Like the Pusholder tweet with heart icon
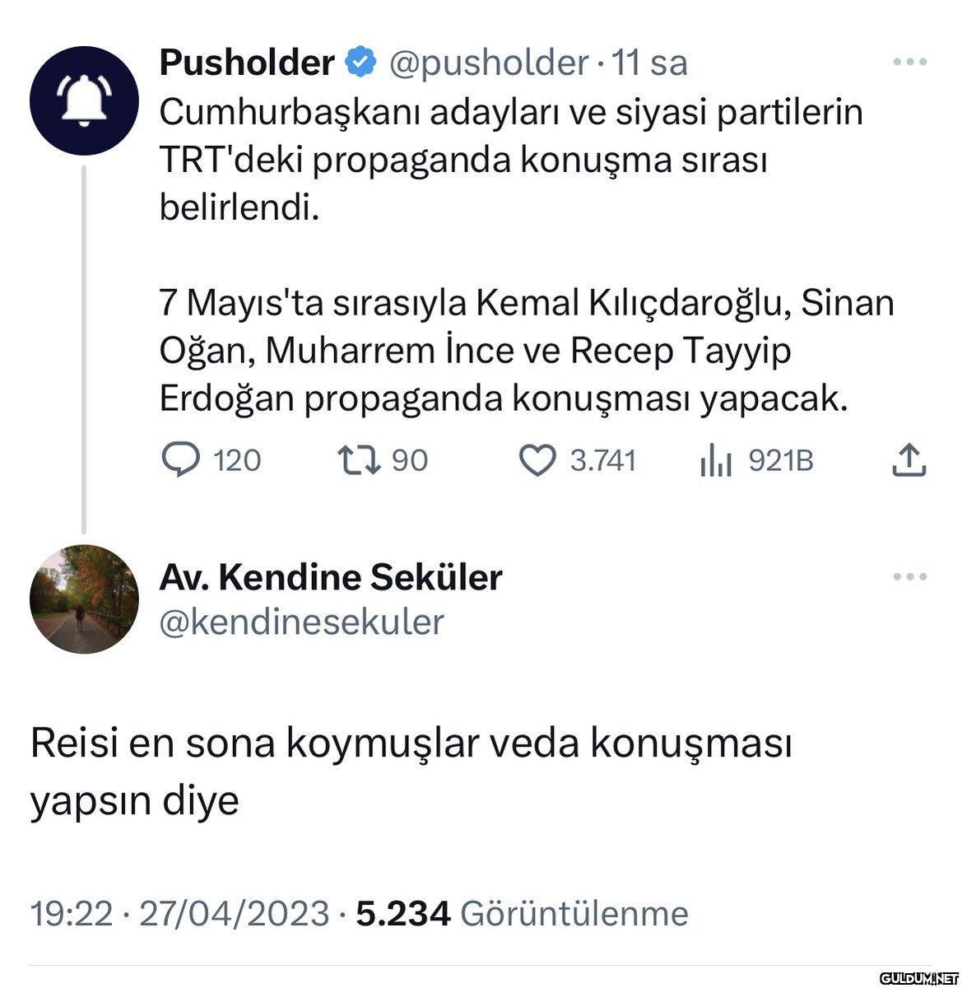962x988 pixels. [537, 460]
